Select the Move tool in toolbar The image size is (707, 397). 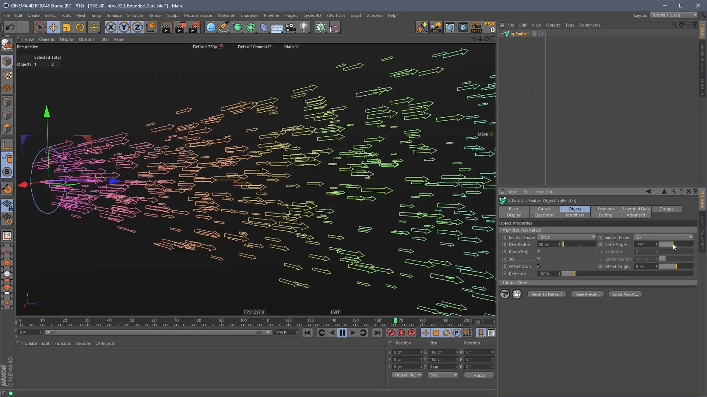[x=53, y=27]
